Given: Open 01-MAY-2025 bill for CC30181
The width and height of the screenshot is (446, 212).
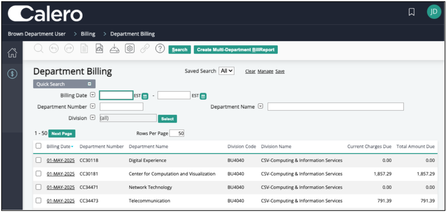Looking at the screenshot, I should tap(61, 174).
